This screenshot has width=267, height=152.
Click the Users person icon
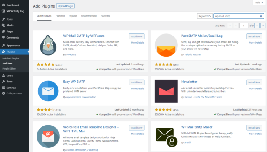(x=3, y=75)
